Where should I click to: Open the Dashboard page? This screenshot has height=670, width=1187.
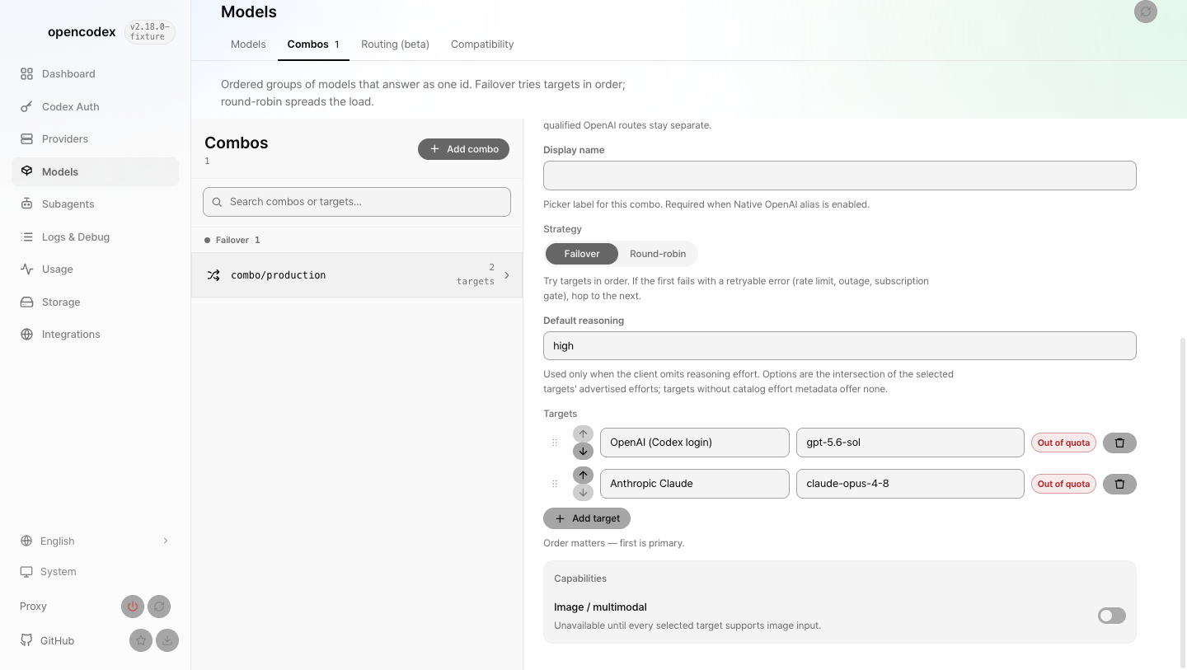[95, 73]
